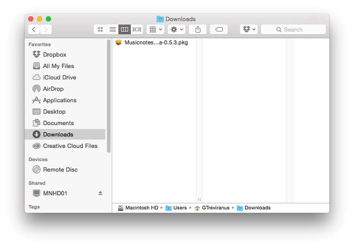
Task: Click the Creative Cloud Files icon
Action: pyautogui.click(x=36, y=146)
